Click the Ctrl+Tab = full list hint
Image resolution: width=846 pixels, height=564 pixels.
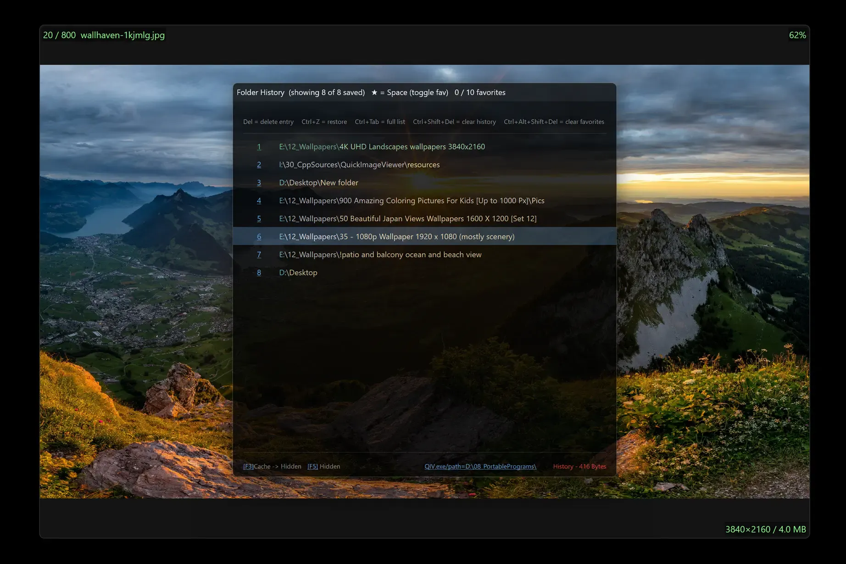[379, 122]
